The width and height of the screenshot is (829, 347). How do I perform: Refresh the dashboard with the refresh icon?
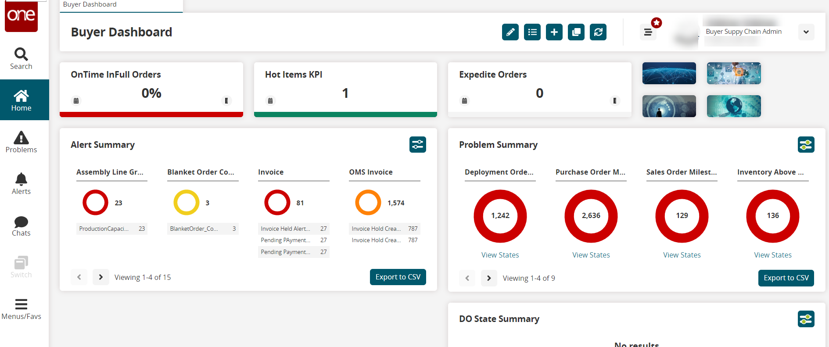598,32
